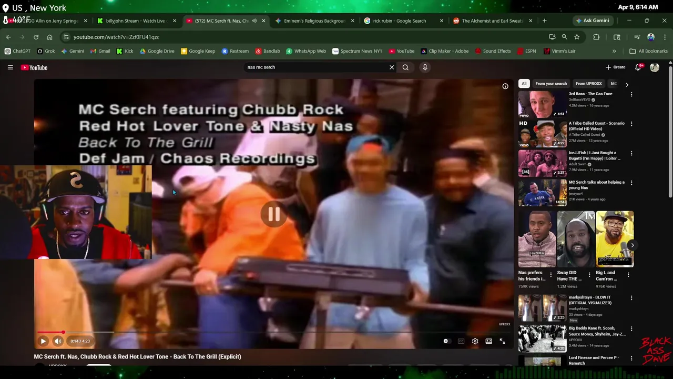The width and height of the screenshot is (673, 379).
Task: Click Ask Gemini button
Action: [x=593, y=21]
